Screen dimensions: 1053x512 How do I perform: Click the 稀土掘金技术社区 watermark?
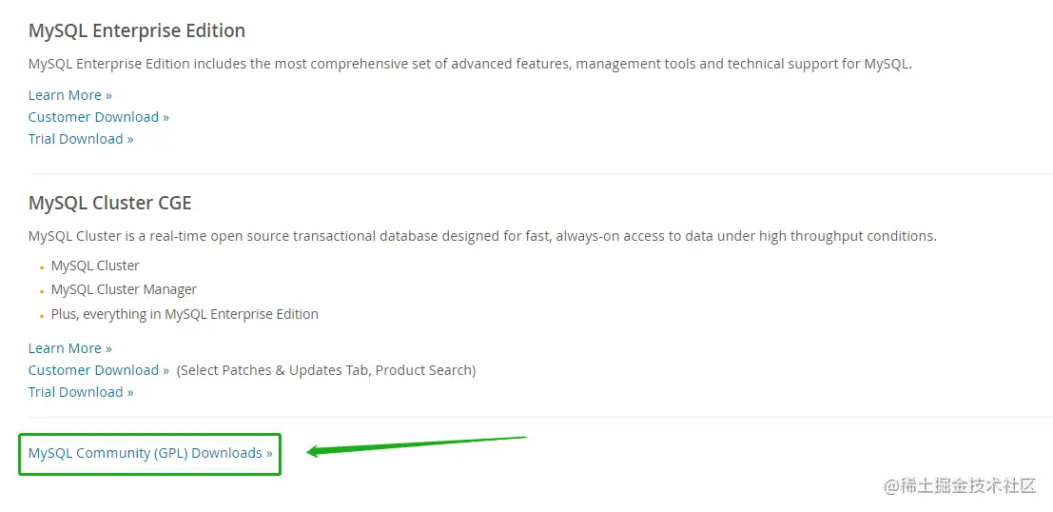[960, 485]
